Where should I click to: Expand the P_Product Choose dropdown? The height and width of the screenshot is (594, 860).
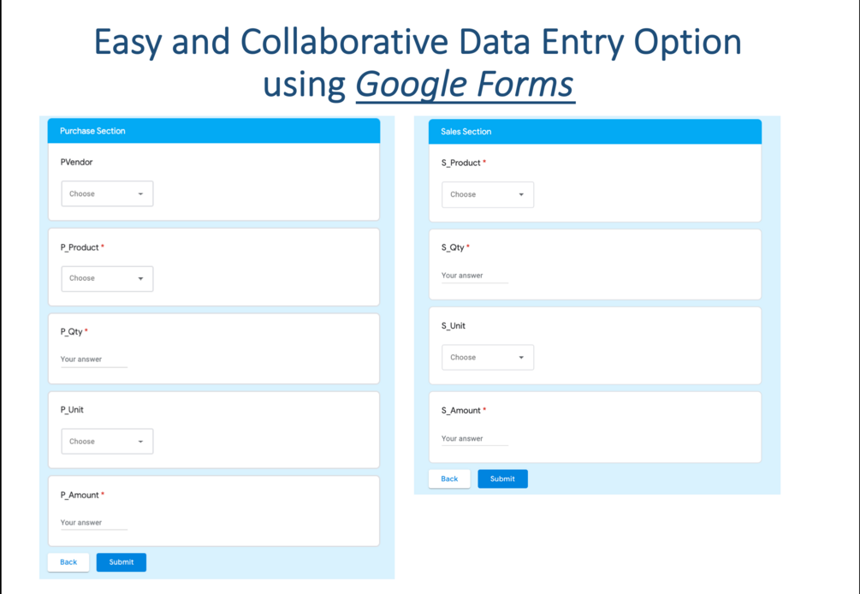pyautogui.click(x=106, y=279)
